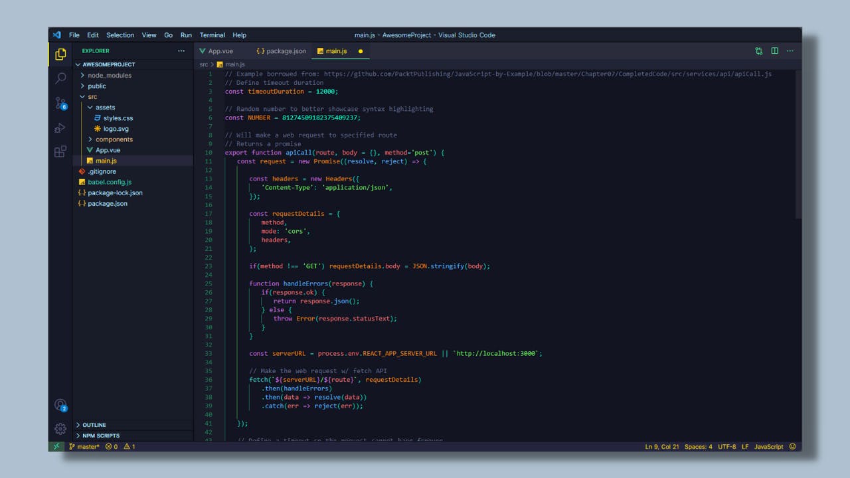Open Source Control view with 6 badge
Image resolution: width=850 pixels, height=478 pixels.
click(x=60, y=103)
